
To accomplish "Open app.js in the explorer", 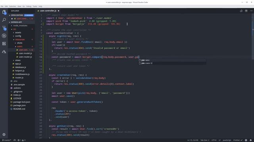I will tap(18, 64).
